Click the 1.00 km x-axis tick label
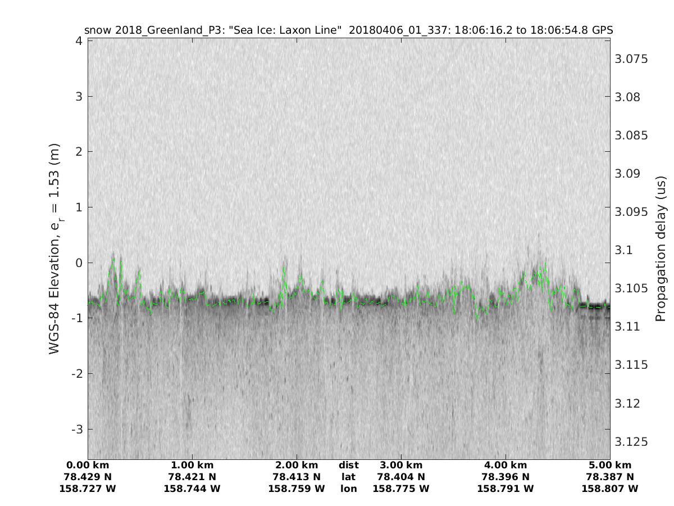The height and width of the screenshot is (506, 674). pyautogui.click(x=192, y=466)
